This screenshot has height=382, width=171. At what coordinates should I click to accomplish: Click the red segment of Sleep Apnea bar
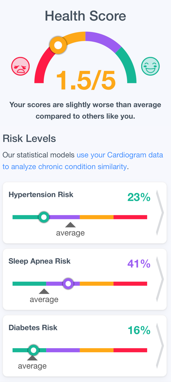tap(130, 284)
